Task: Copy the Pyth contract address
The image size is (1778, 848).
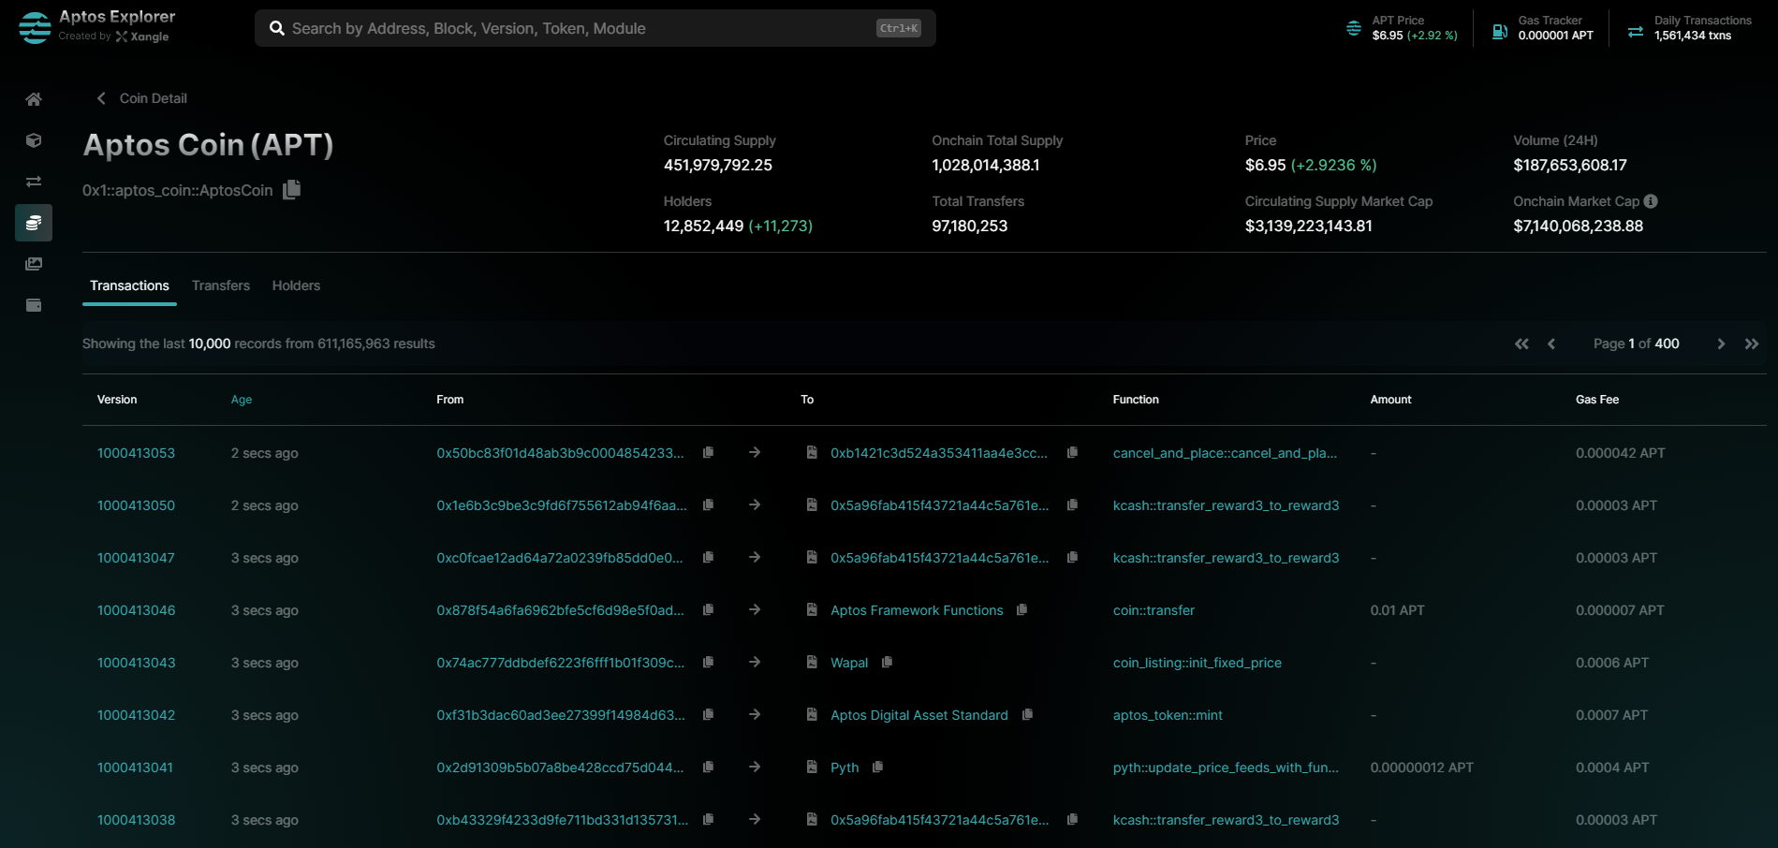Action: click(877, 767)
